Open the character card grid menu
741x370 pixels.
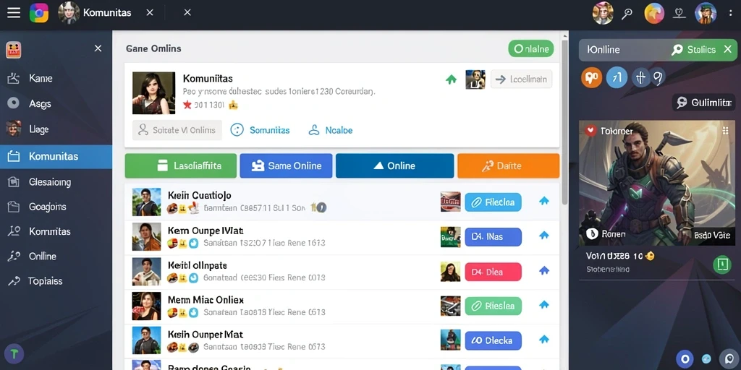725,131
